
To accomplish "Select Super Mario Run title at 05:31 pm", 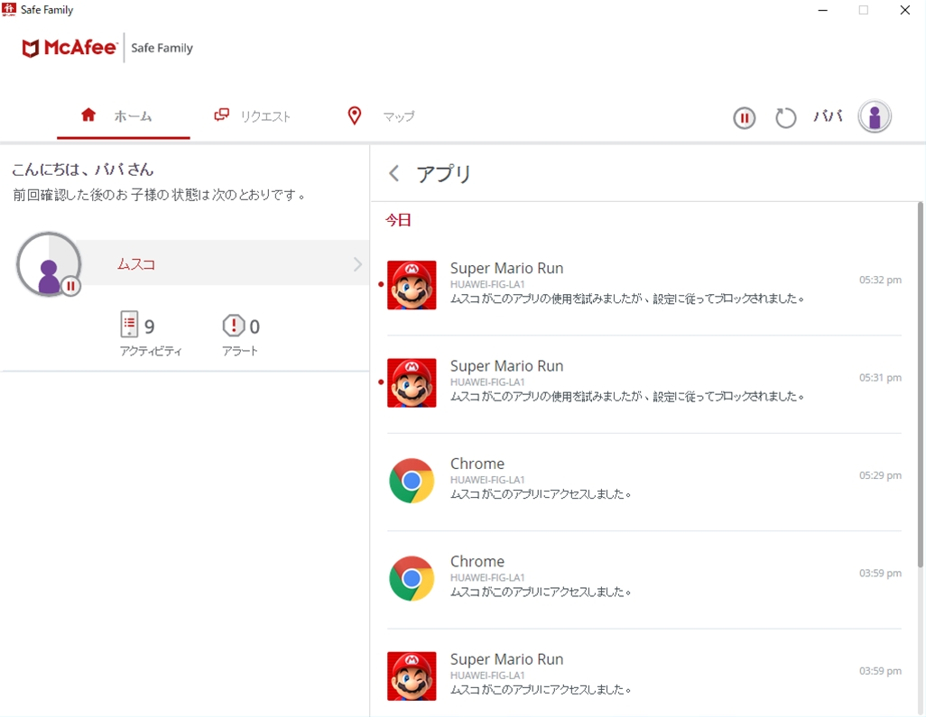I will [x=506, y=366].
